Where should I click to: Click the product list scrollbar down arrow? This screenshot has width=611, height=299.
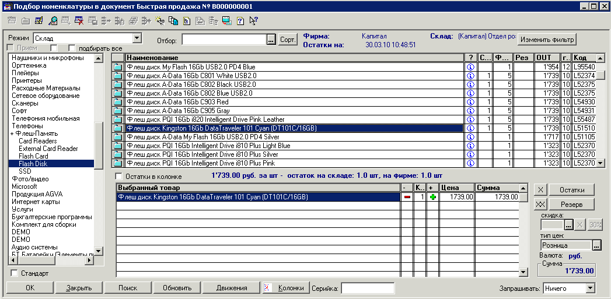point(600,164)
